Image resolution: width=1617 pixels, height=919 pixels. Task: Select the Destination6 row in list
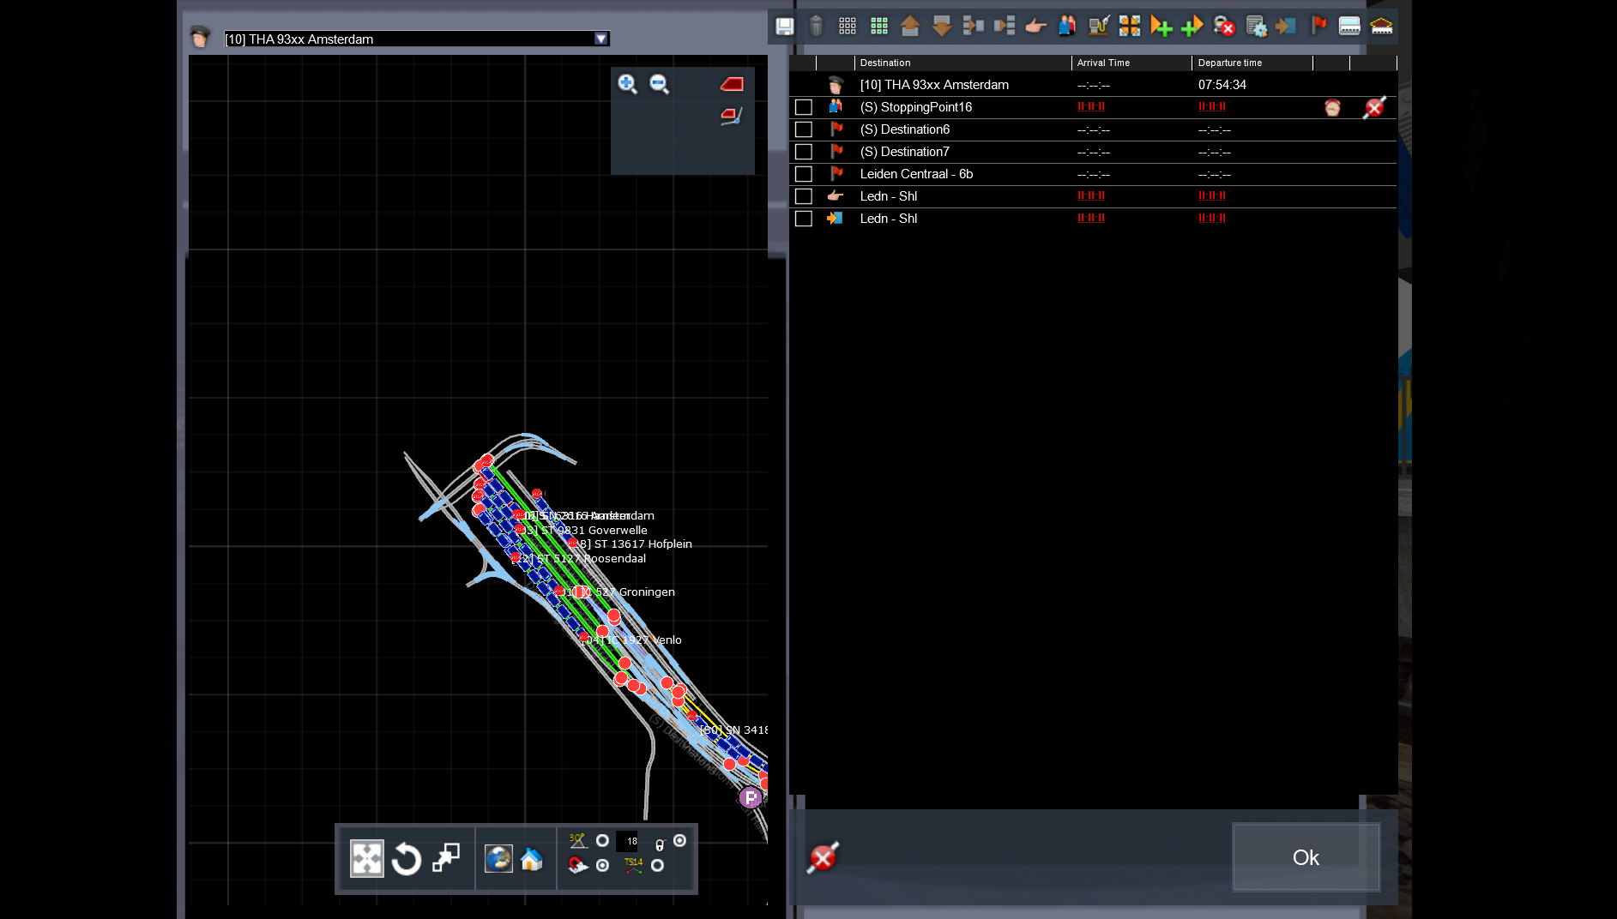pos(1092,129)
